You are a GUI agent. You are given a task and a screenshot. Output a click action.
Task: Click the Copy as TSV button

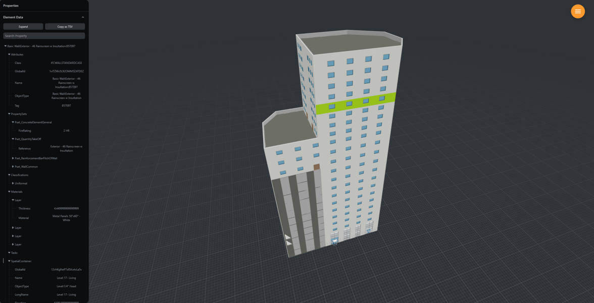coord(65,27)
